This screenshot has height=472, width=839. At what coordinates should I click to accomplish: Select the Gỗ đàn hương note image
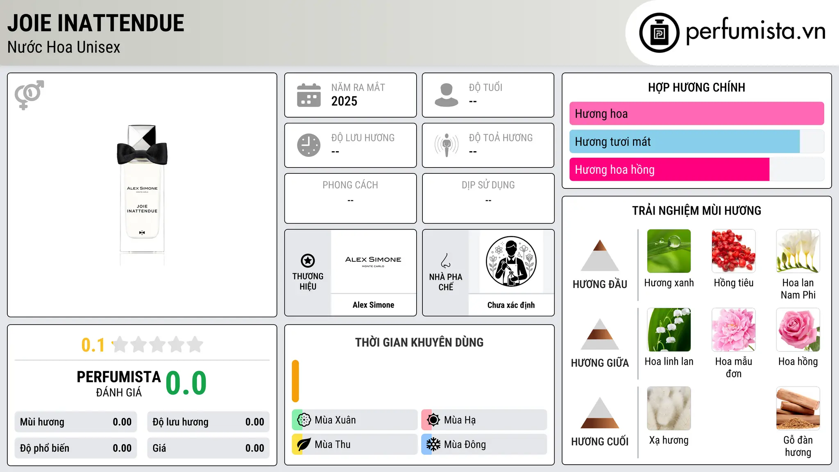(798, 408)
